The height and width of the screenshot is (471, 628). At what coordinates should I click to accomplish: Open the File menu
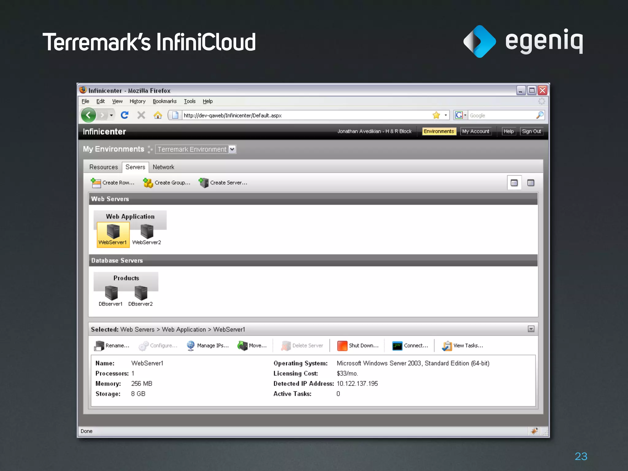[x=85, y=101]
